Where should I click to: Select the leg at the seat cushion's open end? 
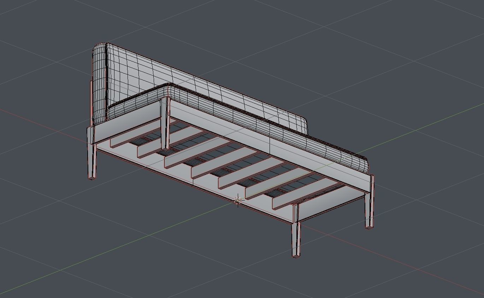click(370, 202)
